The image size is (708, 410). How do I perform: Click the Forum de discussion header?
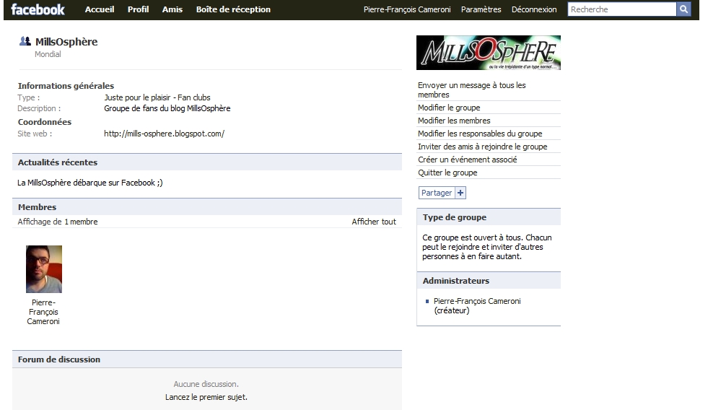(207, 359)
